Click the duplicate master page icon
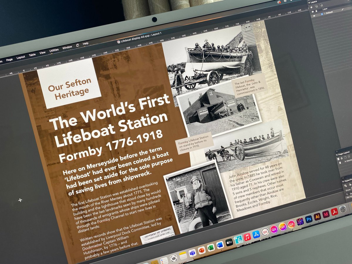The width and height of the screenshot is (352, 264). 345,158
